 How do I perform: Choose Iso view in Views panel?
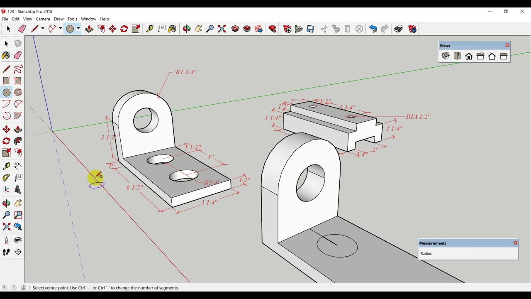[446, 56]
